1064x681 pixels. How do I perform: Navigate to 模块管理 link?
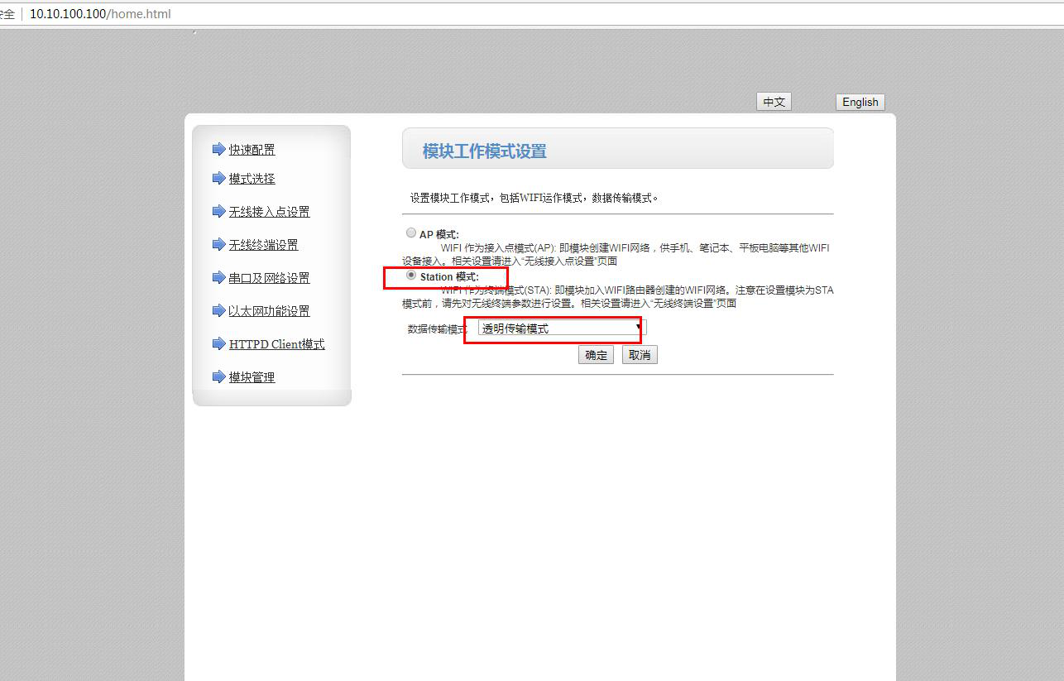point(252,377)
